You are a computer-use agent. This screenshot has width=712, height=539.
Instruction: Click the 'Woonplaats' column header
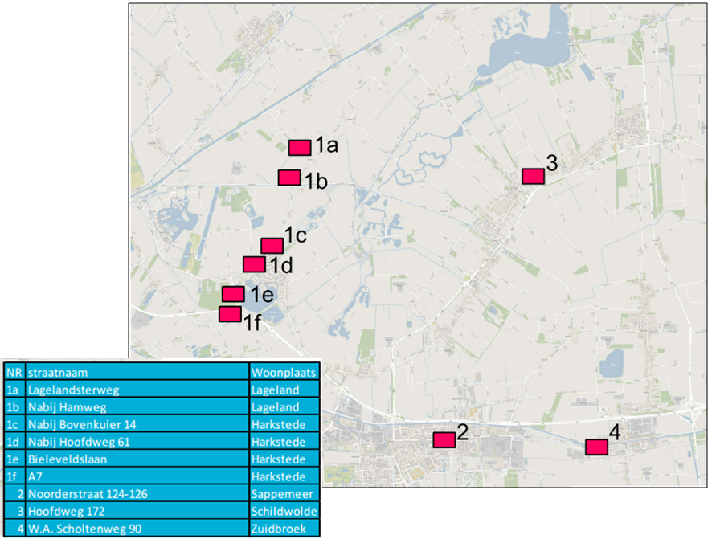click(x=284, y=373)
